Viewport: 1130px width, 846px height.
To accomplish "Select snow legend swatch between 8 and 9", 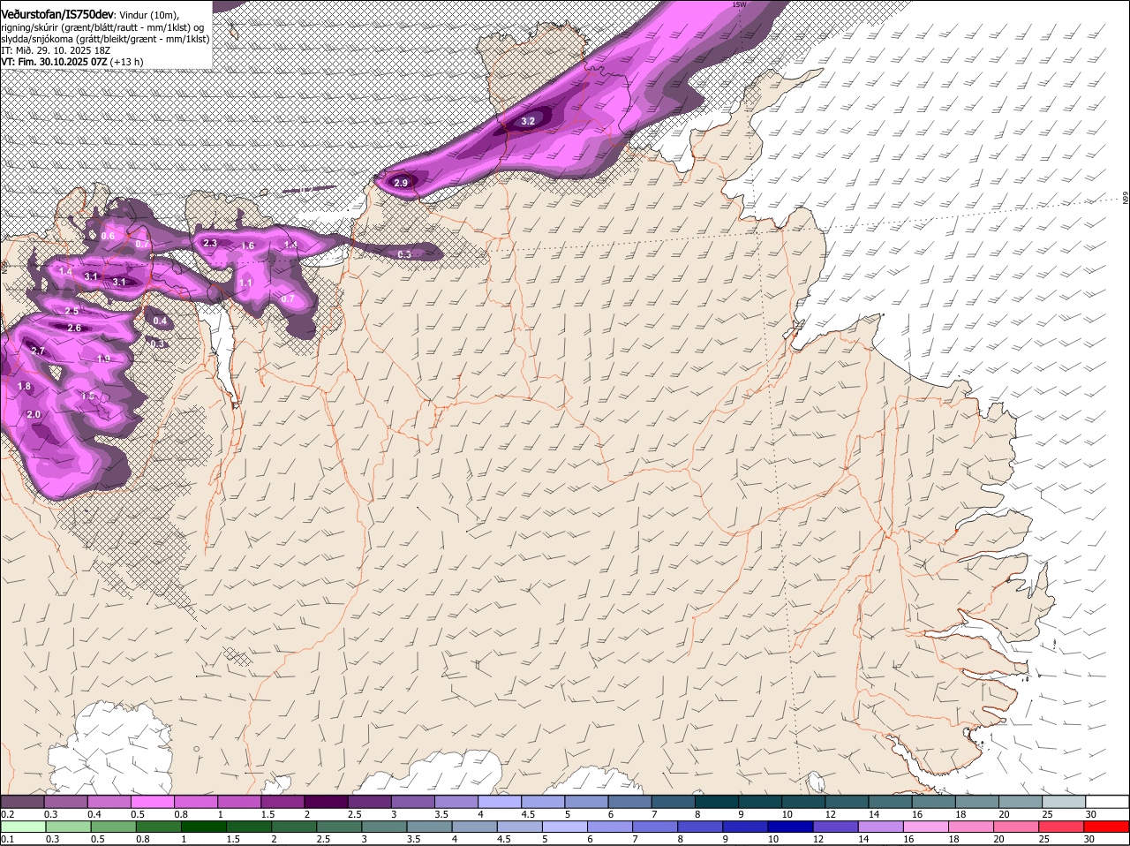I will pos(718,802).
